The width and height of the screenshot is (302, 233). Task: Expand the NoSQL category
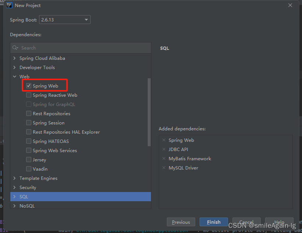pyautogui.click(x=14, y=206)
